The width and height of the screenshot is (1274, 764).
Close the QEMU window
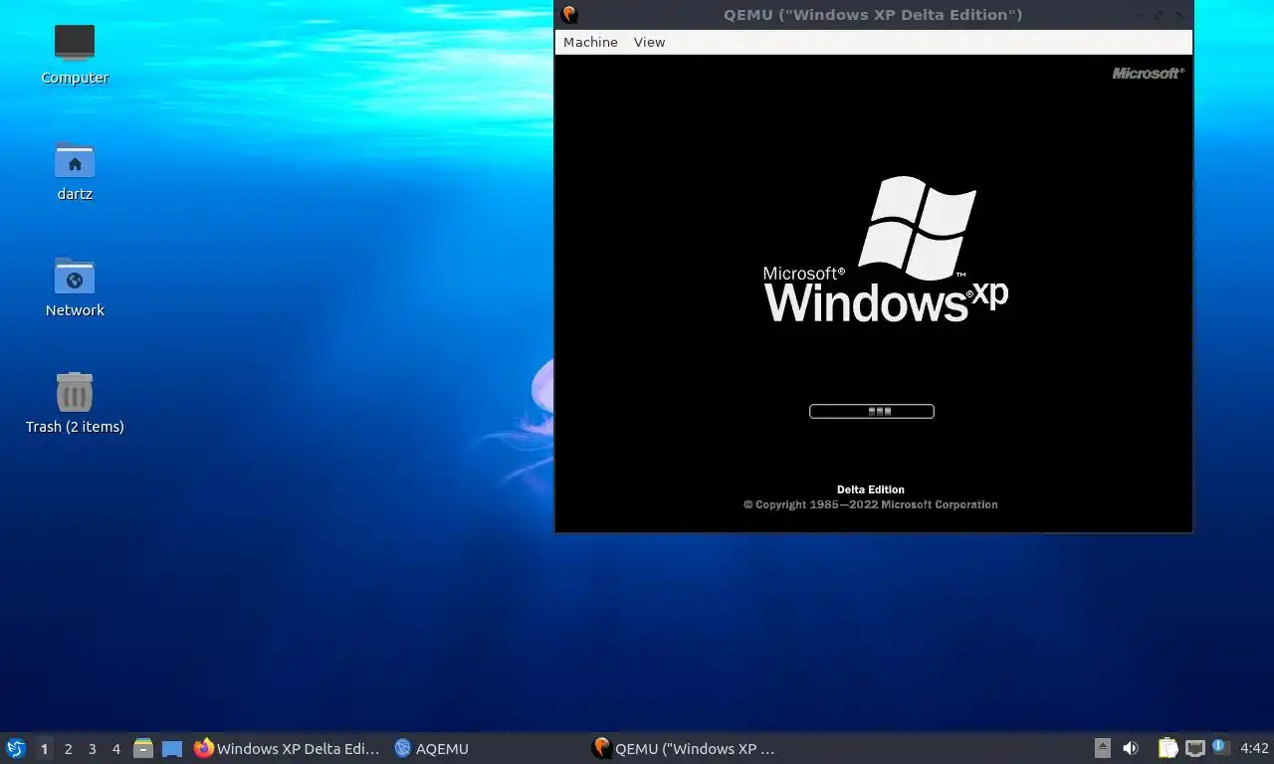(1178, 14)
